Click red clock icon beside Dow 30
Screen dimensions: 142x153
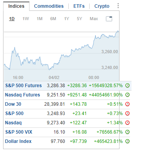(127, 104)
